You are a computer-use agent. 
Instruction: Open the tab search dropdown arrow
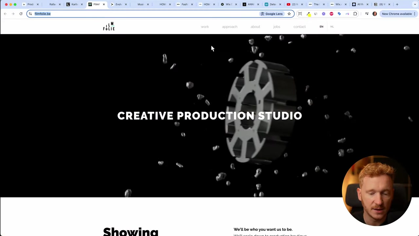[415, 4]
